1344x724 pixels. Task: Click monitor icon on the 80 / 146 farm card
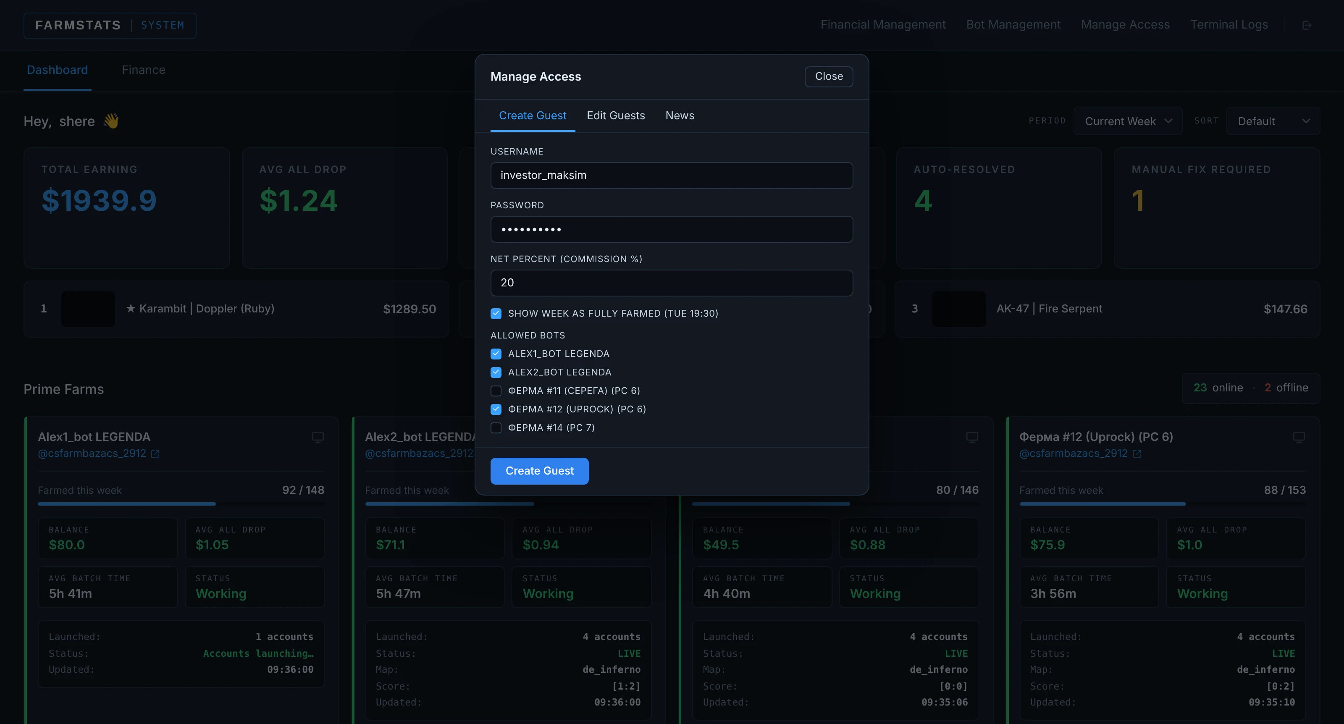tap(972, 437)
